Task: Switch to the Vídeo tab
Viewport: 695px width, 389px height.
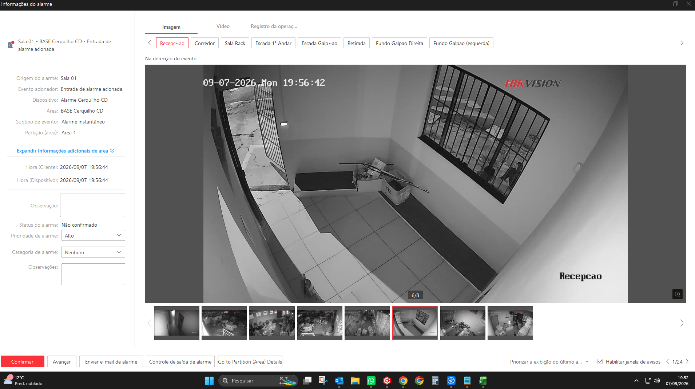Action: [223, 26]
